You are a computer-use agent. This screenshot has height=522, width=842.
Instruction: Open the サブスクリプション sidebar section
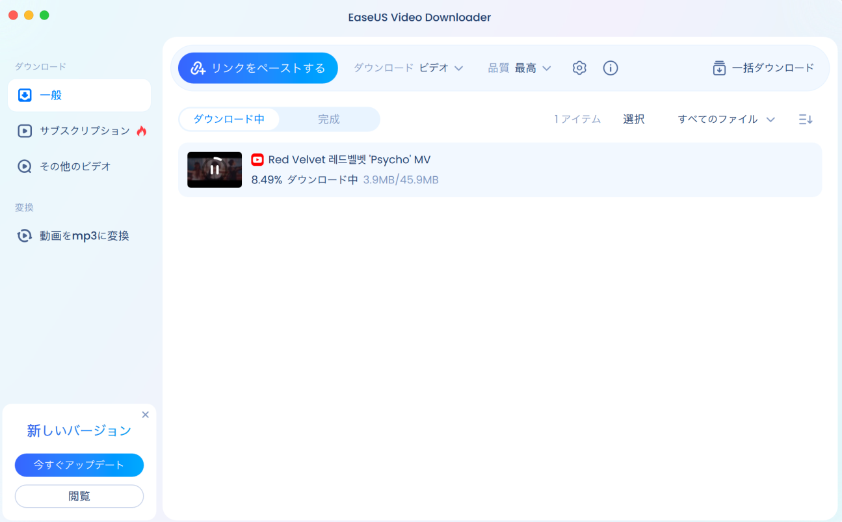point(79,131)
